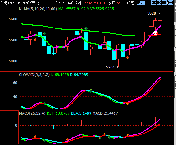Click the maximize chart window icon
The image size is (176, 145).
click(170, 2)
